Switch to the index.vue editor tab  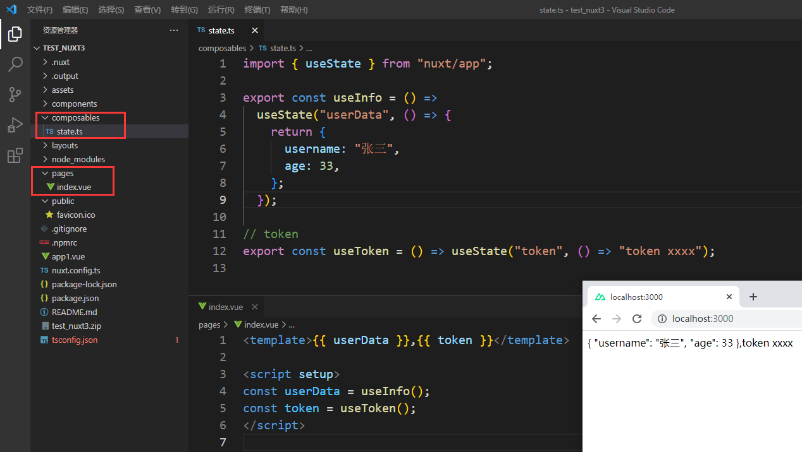pos(226,306)
